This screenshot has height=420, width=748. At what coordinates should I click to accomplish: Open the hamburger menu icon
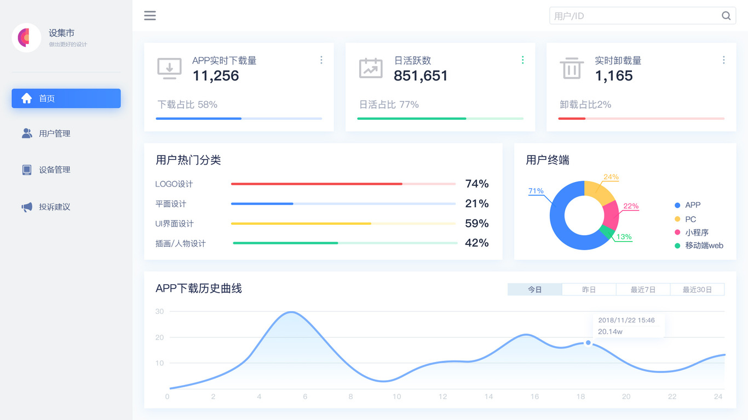click(x=150, y=16)
